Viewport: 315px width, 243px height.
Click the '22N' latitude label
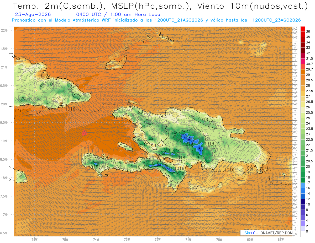(x=4, y=30)
